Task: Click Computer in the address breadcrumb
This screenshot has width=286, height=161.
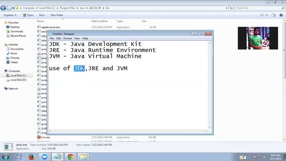Action: 29,8
